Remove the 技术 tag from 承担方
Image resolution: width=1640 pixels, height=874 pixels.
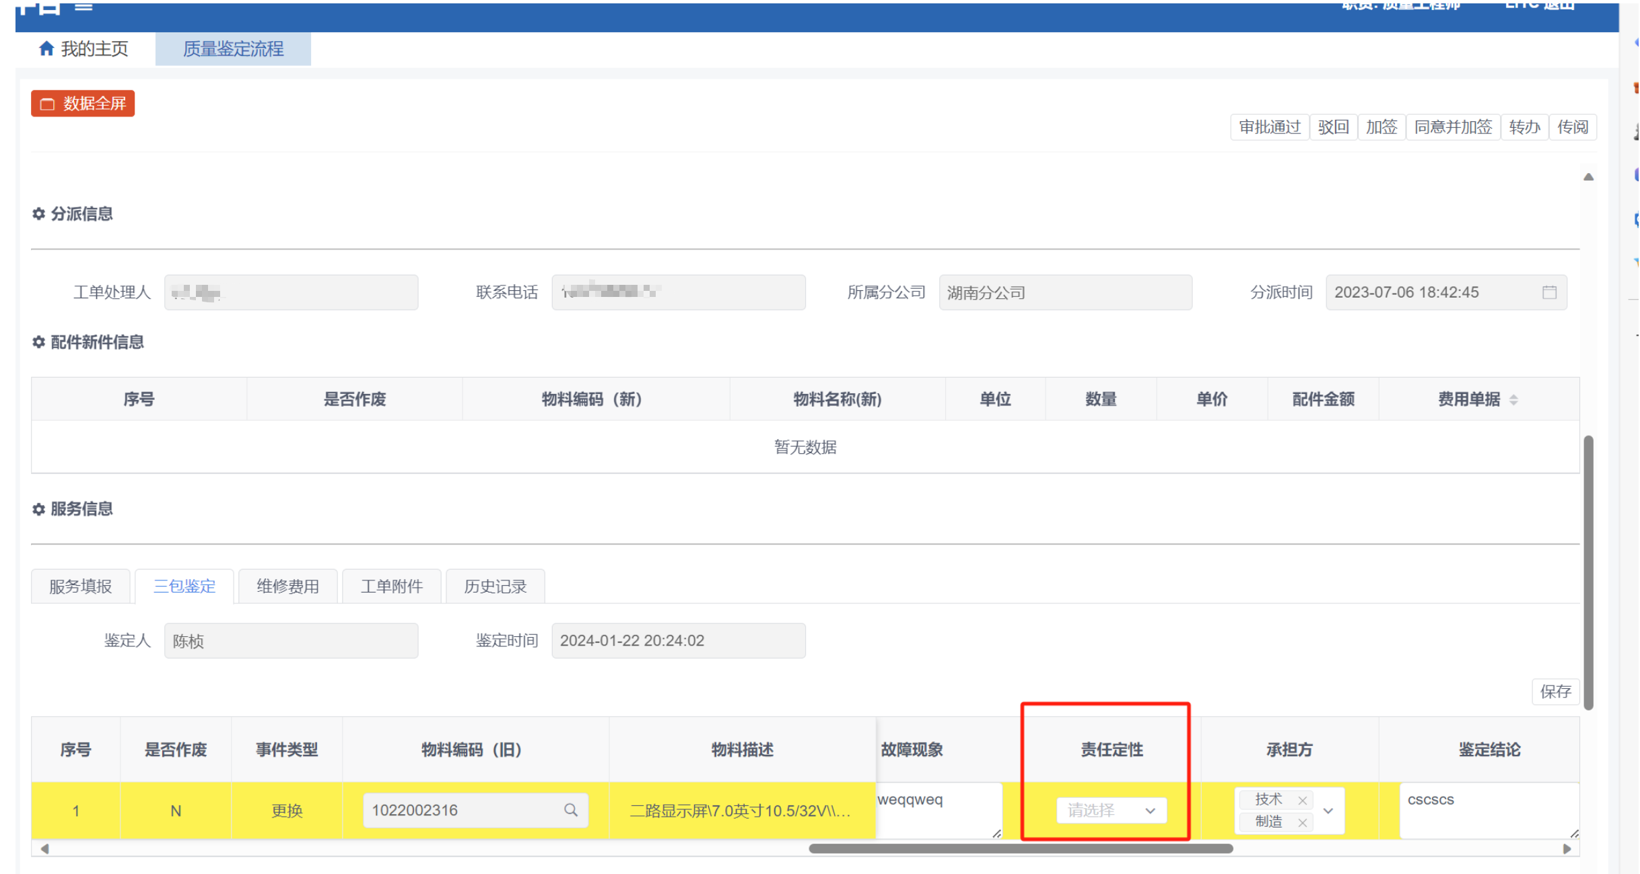click(1303, 801)
